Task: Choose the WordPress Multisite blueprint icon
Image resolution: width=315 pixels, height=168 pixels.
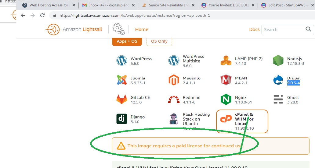Action: [x=174, y=61]
